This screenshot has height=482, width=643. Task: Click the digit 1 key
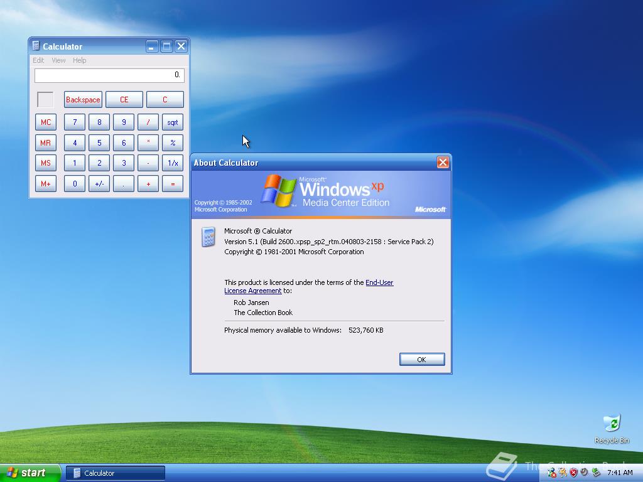click(75, 163)
